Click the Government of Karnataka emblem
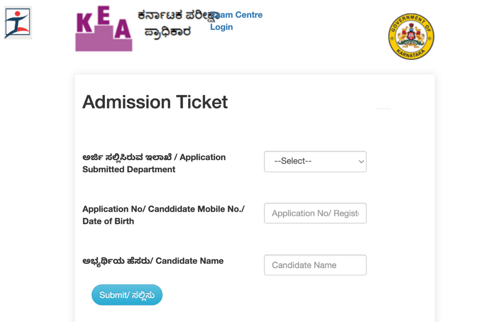Screen dimensions: 504x322 tap(411, 36)
